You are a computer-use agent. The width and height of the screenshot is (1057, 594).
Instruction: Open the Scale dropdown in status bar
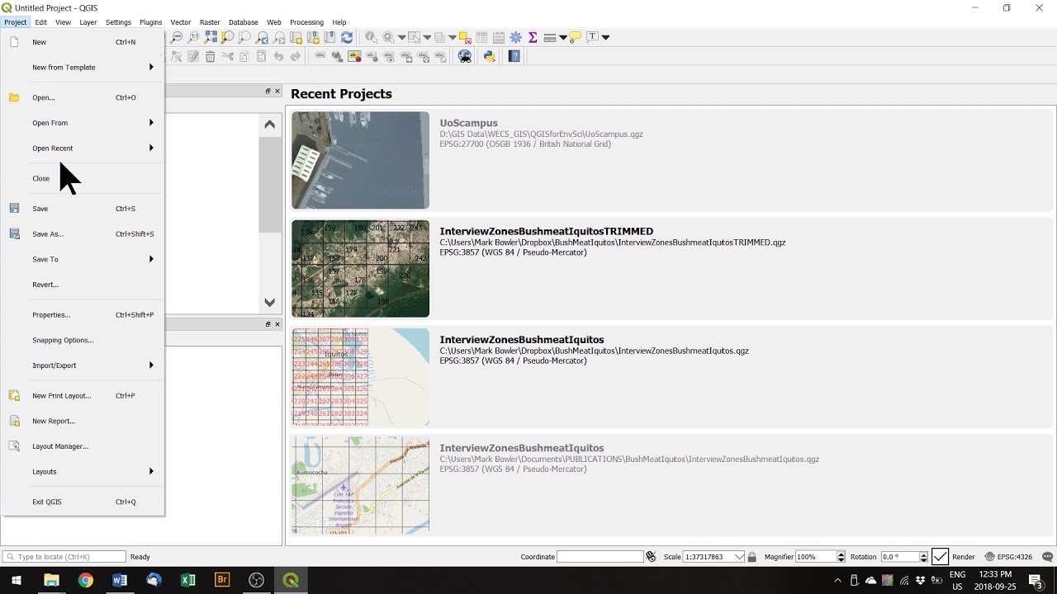[x=739, y=557]
